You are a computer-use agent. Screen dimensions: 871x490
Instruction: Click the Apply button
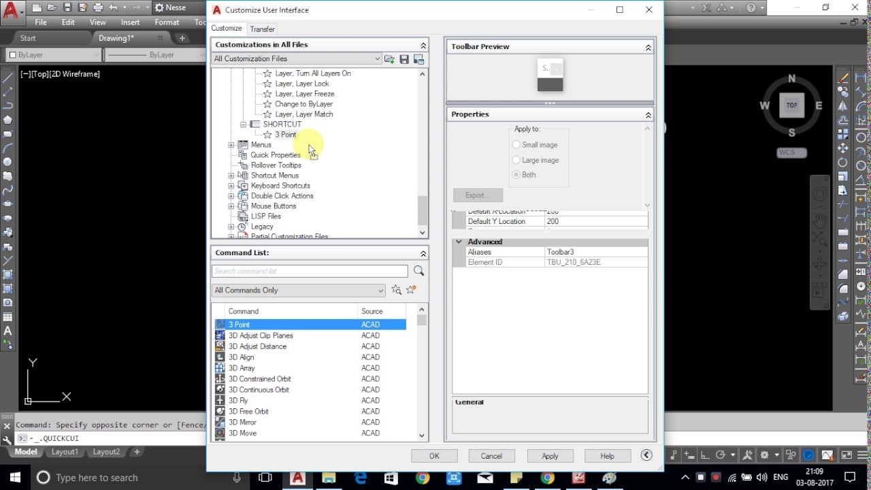[x=550, y=456]
